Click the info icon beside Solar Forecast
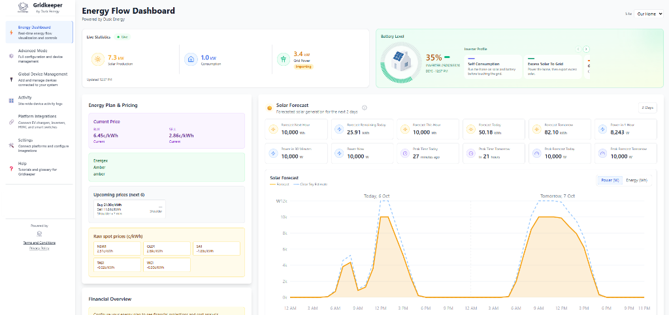This screenshot has height=315, width=669. pyautogui.click(x=365, y=108)
